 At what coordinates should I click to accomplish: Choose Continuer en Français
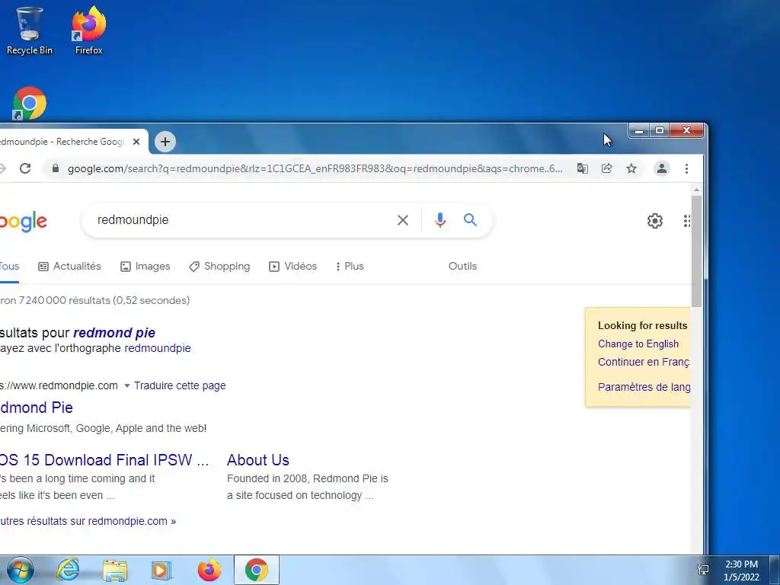pyautogui.click(x=644, y=362)
